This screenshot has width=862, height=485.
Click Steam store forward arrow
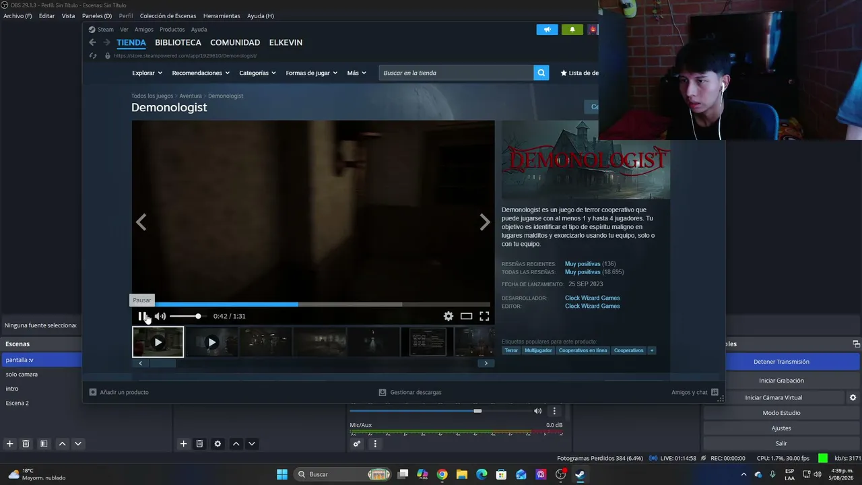(106, 42)
